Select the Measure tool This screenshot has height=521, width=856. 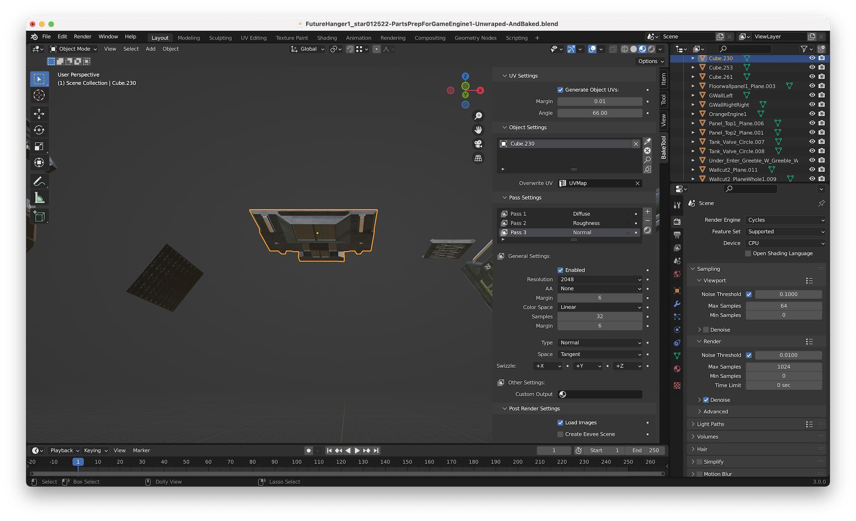click(x=39, y=198)
